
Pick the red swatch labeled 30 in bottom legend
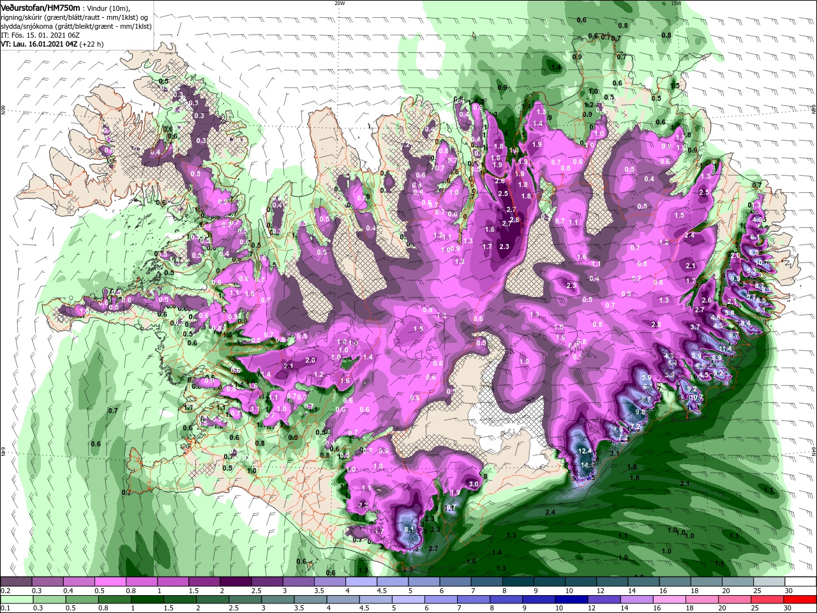800,600
